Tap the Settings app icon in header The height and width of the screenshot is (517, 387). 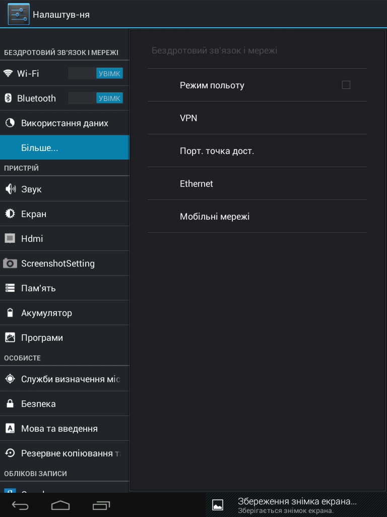pyautogui.click(x=18, y=14)
